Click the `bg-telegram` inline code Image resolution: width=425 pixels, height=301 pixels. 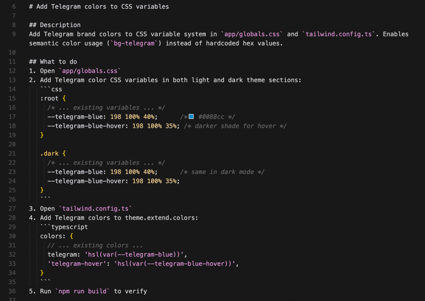pyautogui.click(x=134, y=43)
